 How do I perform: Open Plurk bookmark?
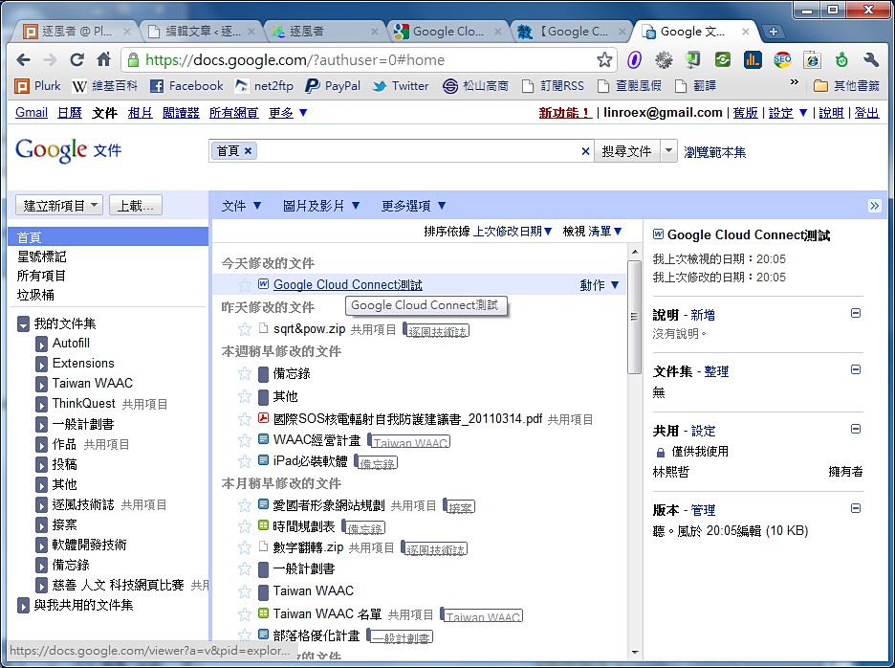(37, 86)
